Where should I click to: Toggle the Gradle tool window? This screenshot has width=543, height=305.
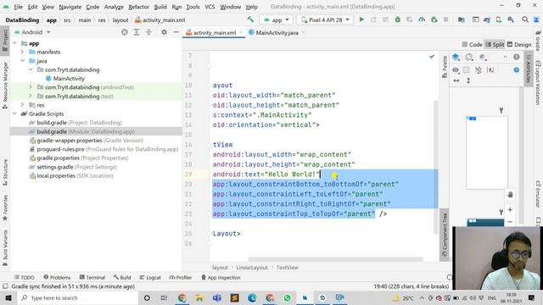click(x=538, y=41)
